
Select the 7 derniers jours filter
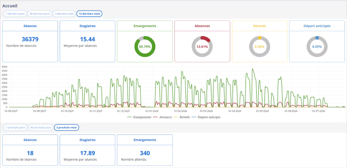(15, 14)
